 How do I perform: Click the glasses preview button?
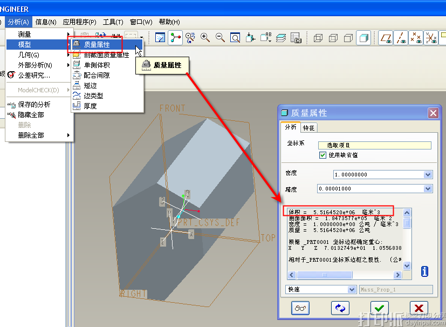click(300, 308)
